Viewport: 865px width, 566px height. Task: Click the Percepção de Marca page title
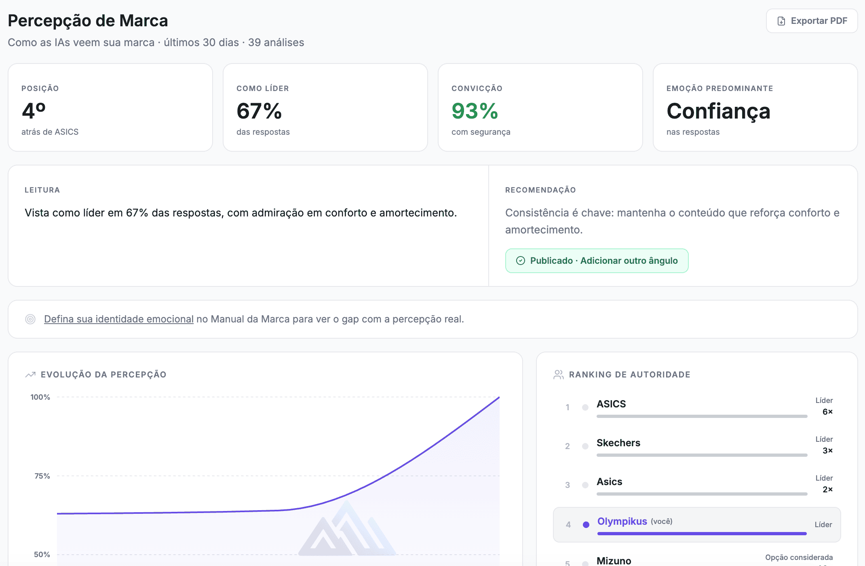(x=88, y=21)
